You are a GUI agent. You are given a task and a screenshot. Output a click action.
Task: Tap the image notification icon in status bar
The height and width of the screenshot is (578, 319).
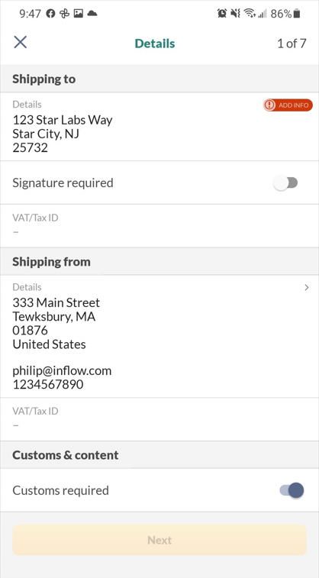tap(78, 14)
